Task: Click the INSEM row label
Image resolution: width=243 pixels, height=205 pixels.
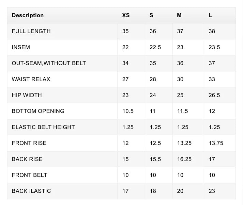Action: point(21,47)
